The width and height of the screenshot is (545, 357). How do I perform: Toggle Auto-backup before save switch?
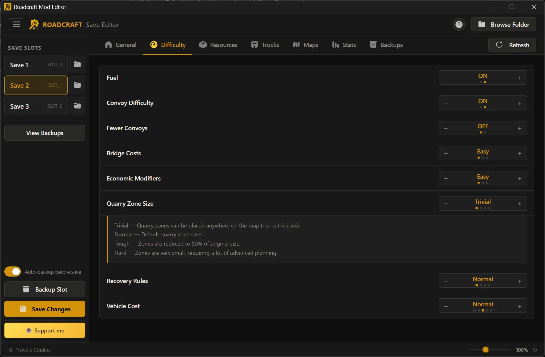(x=13, y=272)
